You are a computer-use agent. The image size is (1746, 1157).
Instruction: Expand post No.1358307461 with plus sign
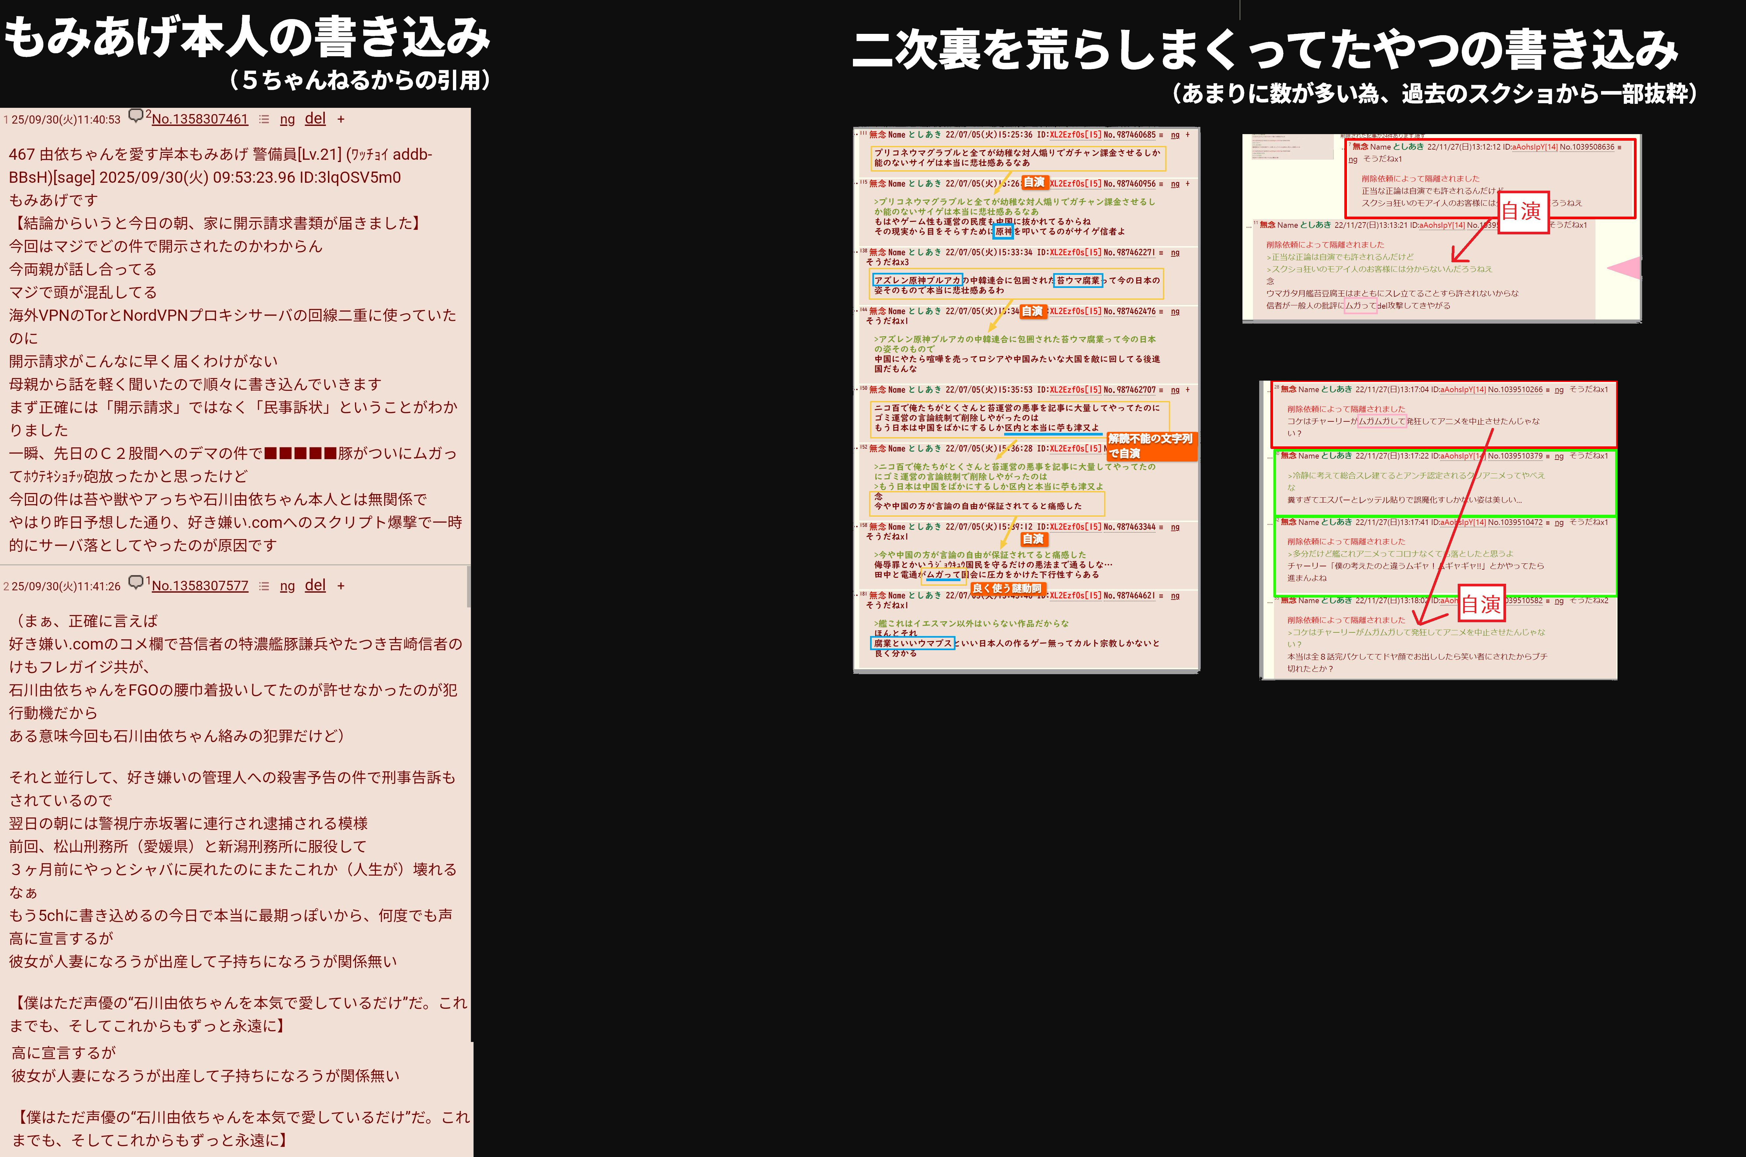(x=341, y=120)
